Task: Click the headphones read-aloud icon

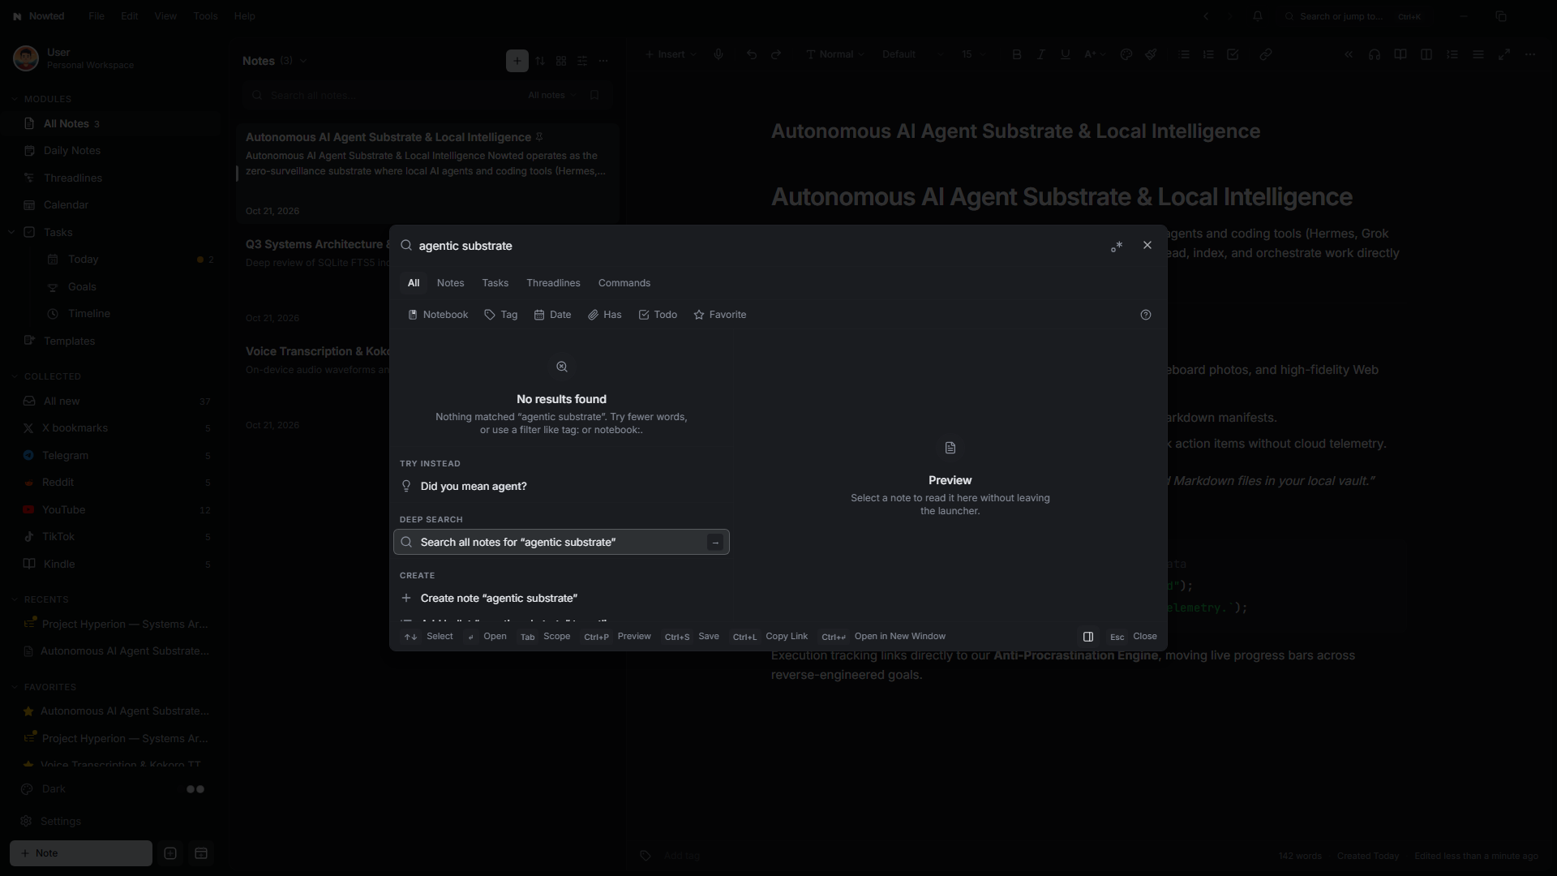Action: tap(1375, 54)
